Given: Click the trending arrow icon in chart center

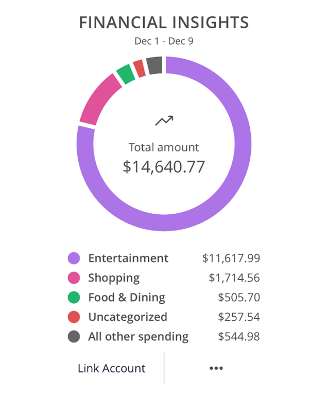Looking at the screenshot, I should pos(164,121).
